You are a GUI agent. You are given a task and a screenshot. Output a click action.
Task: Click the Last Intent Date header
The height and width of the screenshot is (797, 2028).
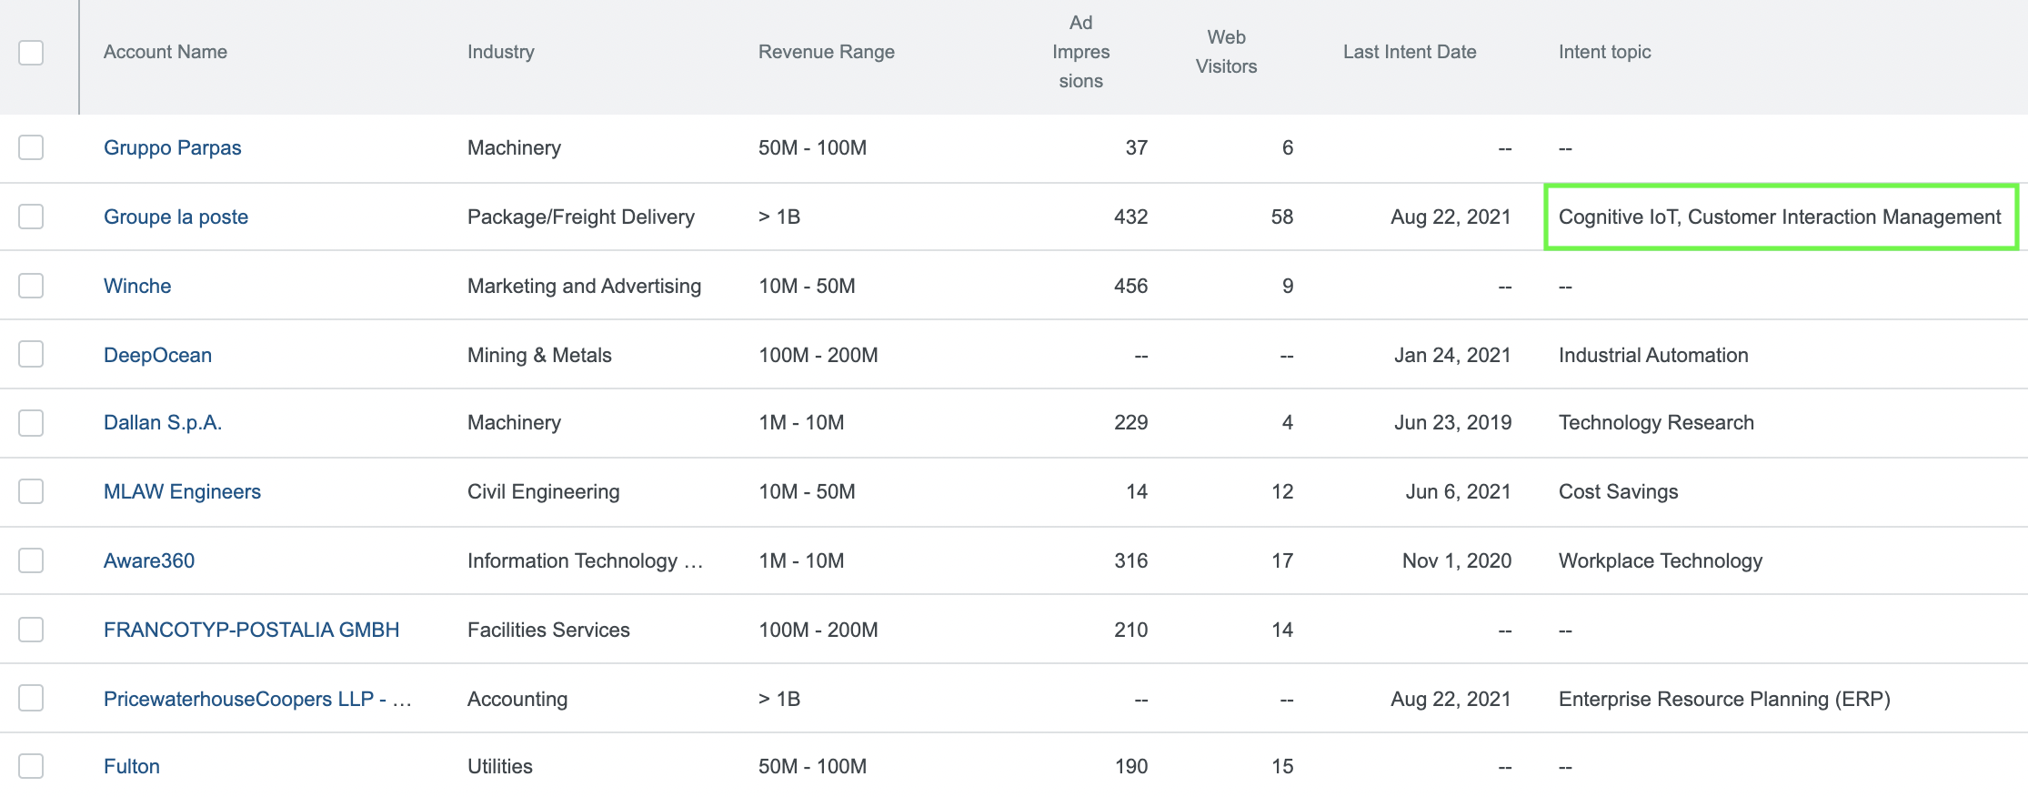[1409, 52]
